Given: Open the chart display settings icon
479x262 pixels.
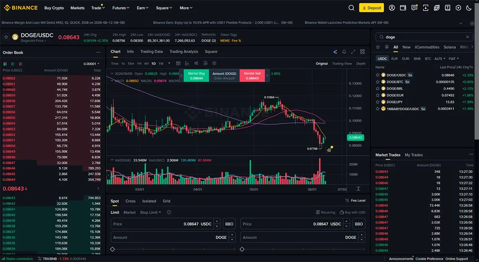Looking at the screenshot, I should pos(205,63).
